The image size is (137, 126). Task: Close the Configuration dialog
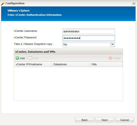point(134,4)
